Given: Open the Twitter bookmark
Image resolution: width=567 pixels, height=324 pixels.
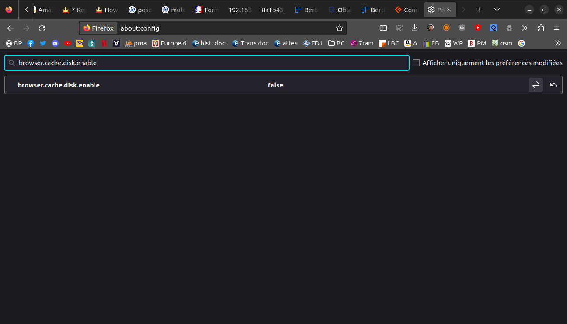Looking at the screenshot, I should [43, 43].
